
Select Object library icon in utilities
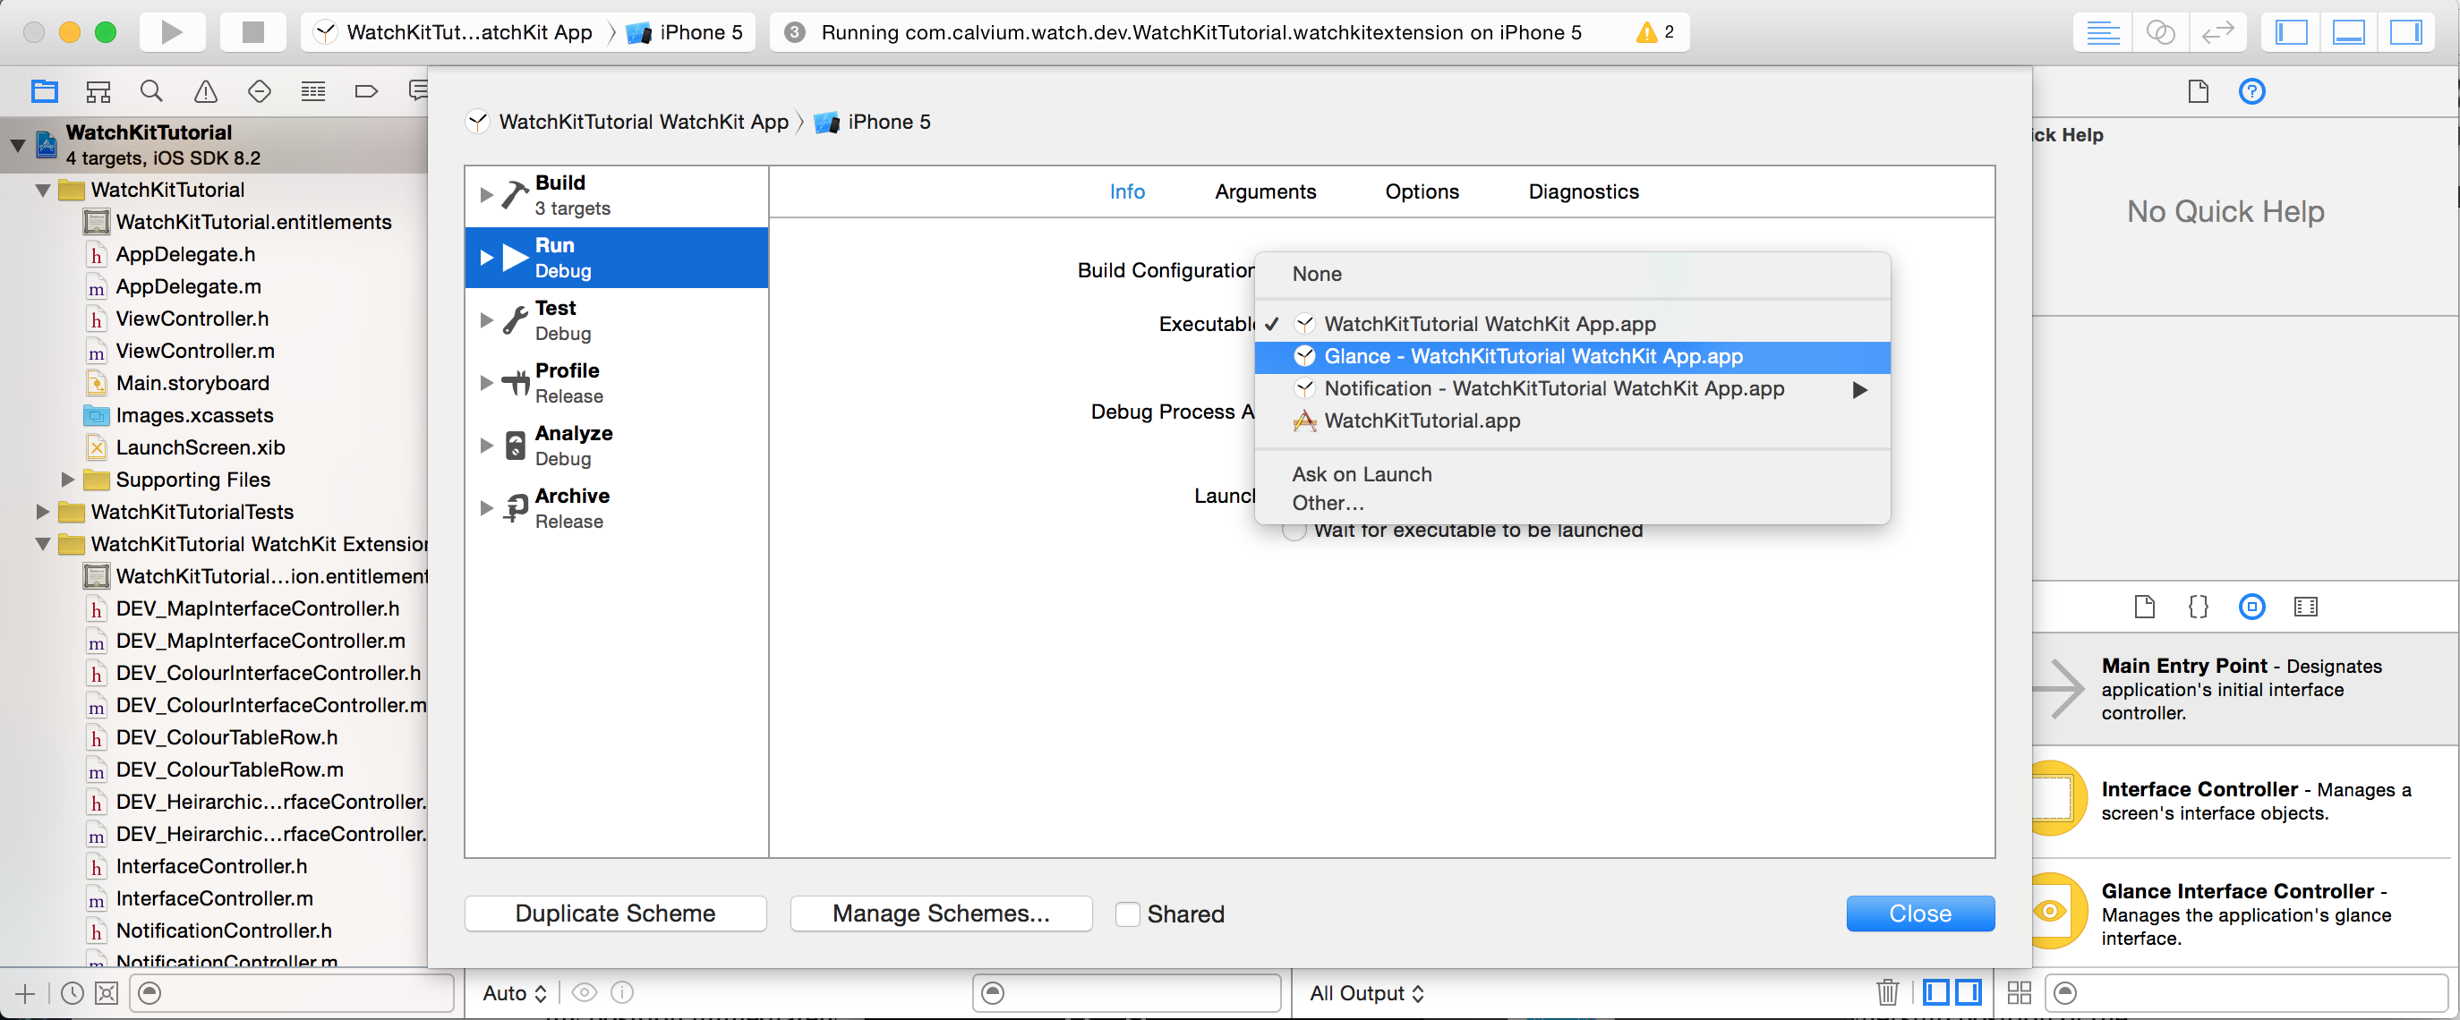[x=2251, y=607]
